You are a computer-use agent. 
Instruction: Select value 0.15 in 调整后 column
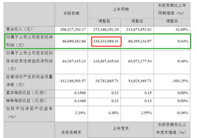pos(148,93)
